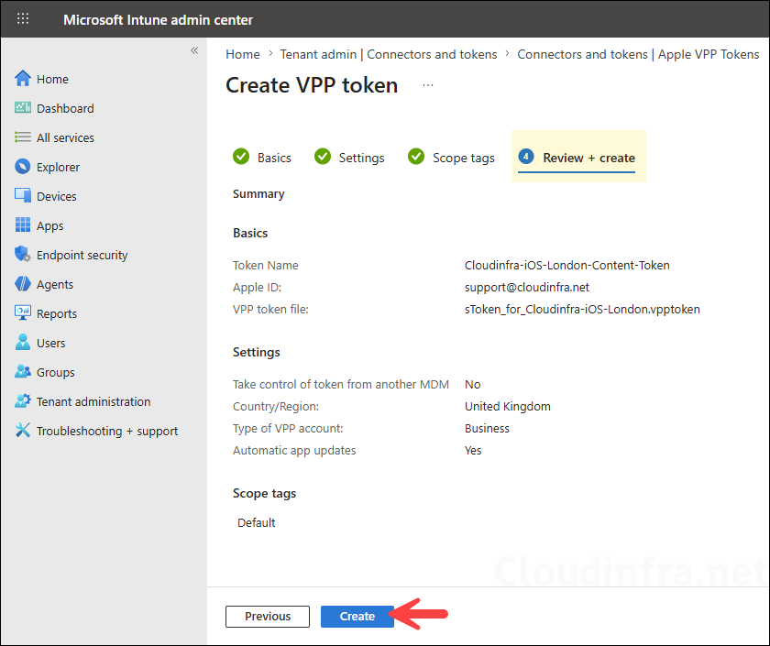Screen dimensions: 770x646
Task: Select the United Kingdom country value
Action: pos(507,407)
